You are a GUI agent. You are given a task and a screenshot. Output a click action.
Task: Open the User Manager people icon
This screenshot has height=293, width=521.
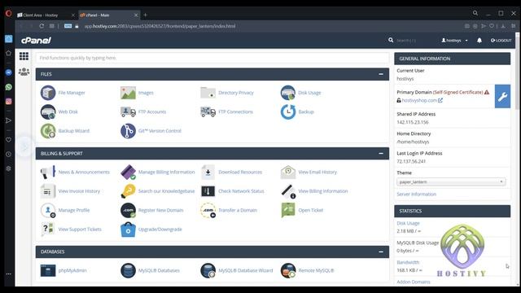coord(24,72)
